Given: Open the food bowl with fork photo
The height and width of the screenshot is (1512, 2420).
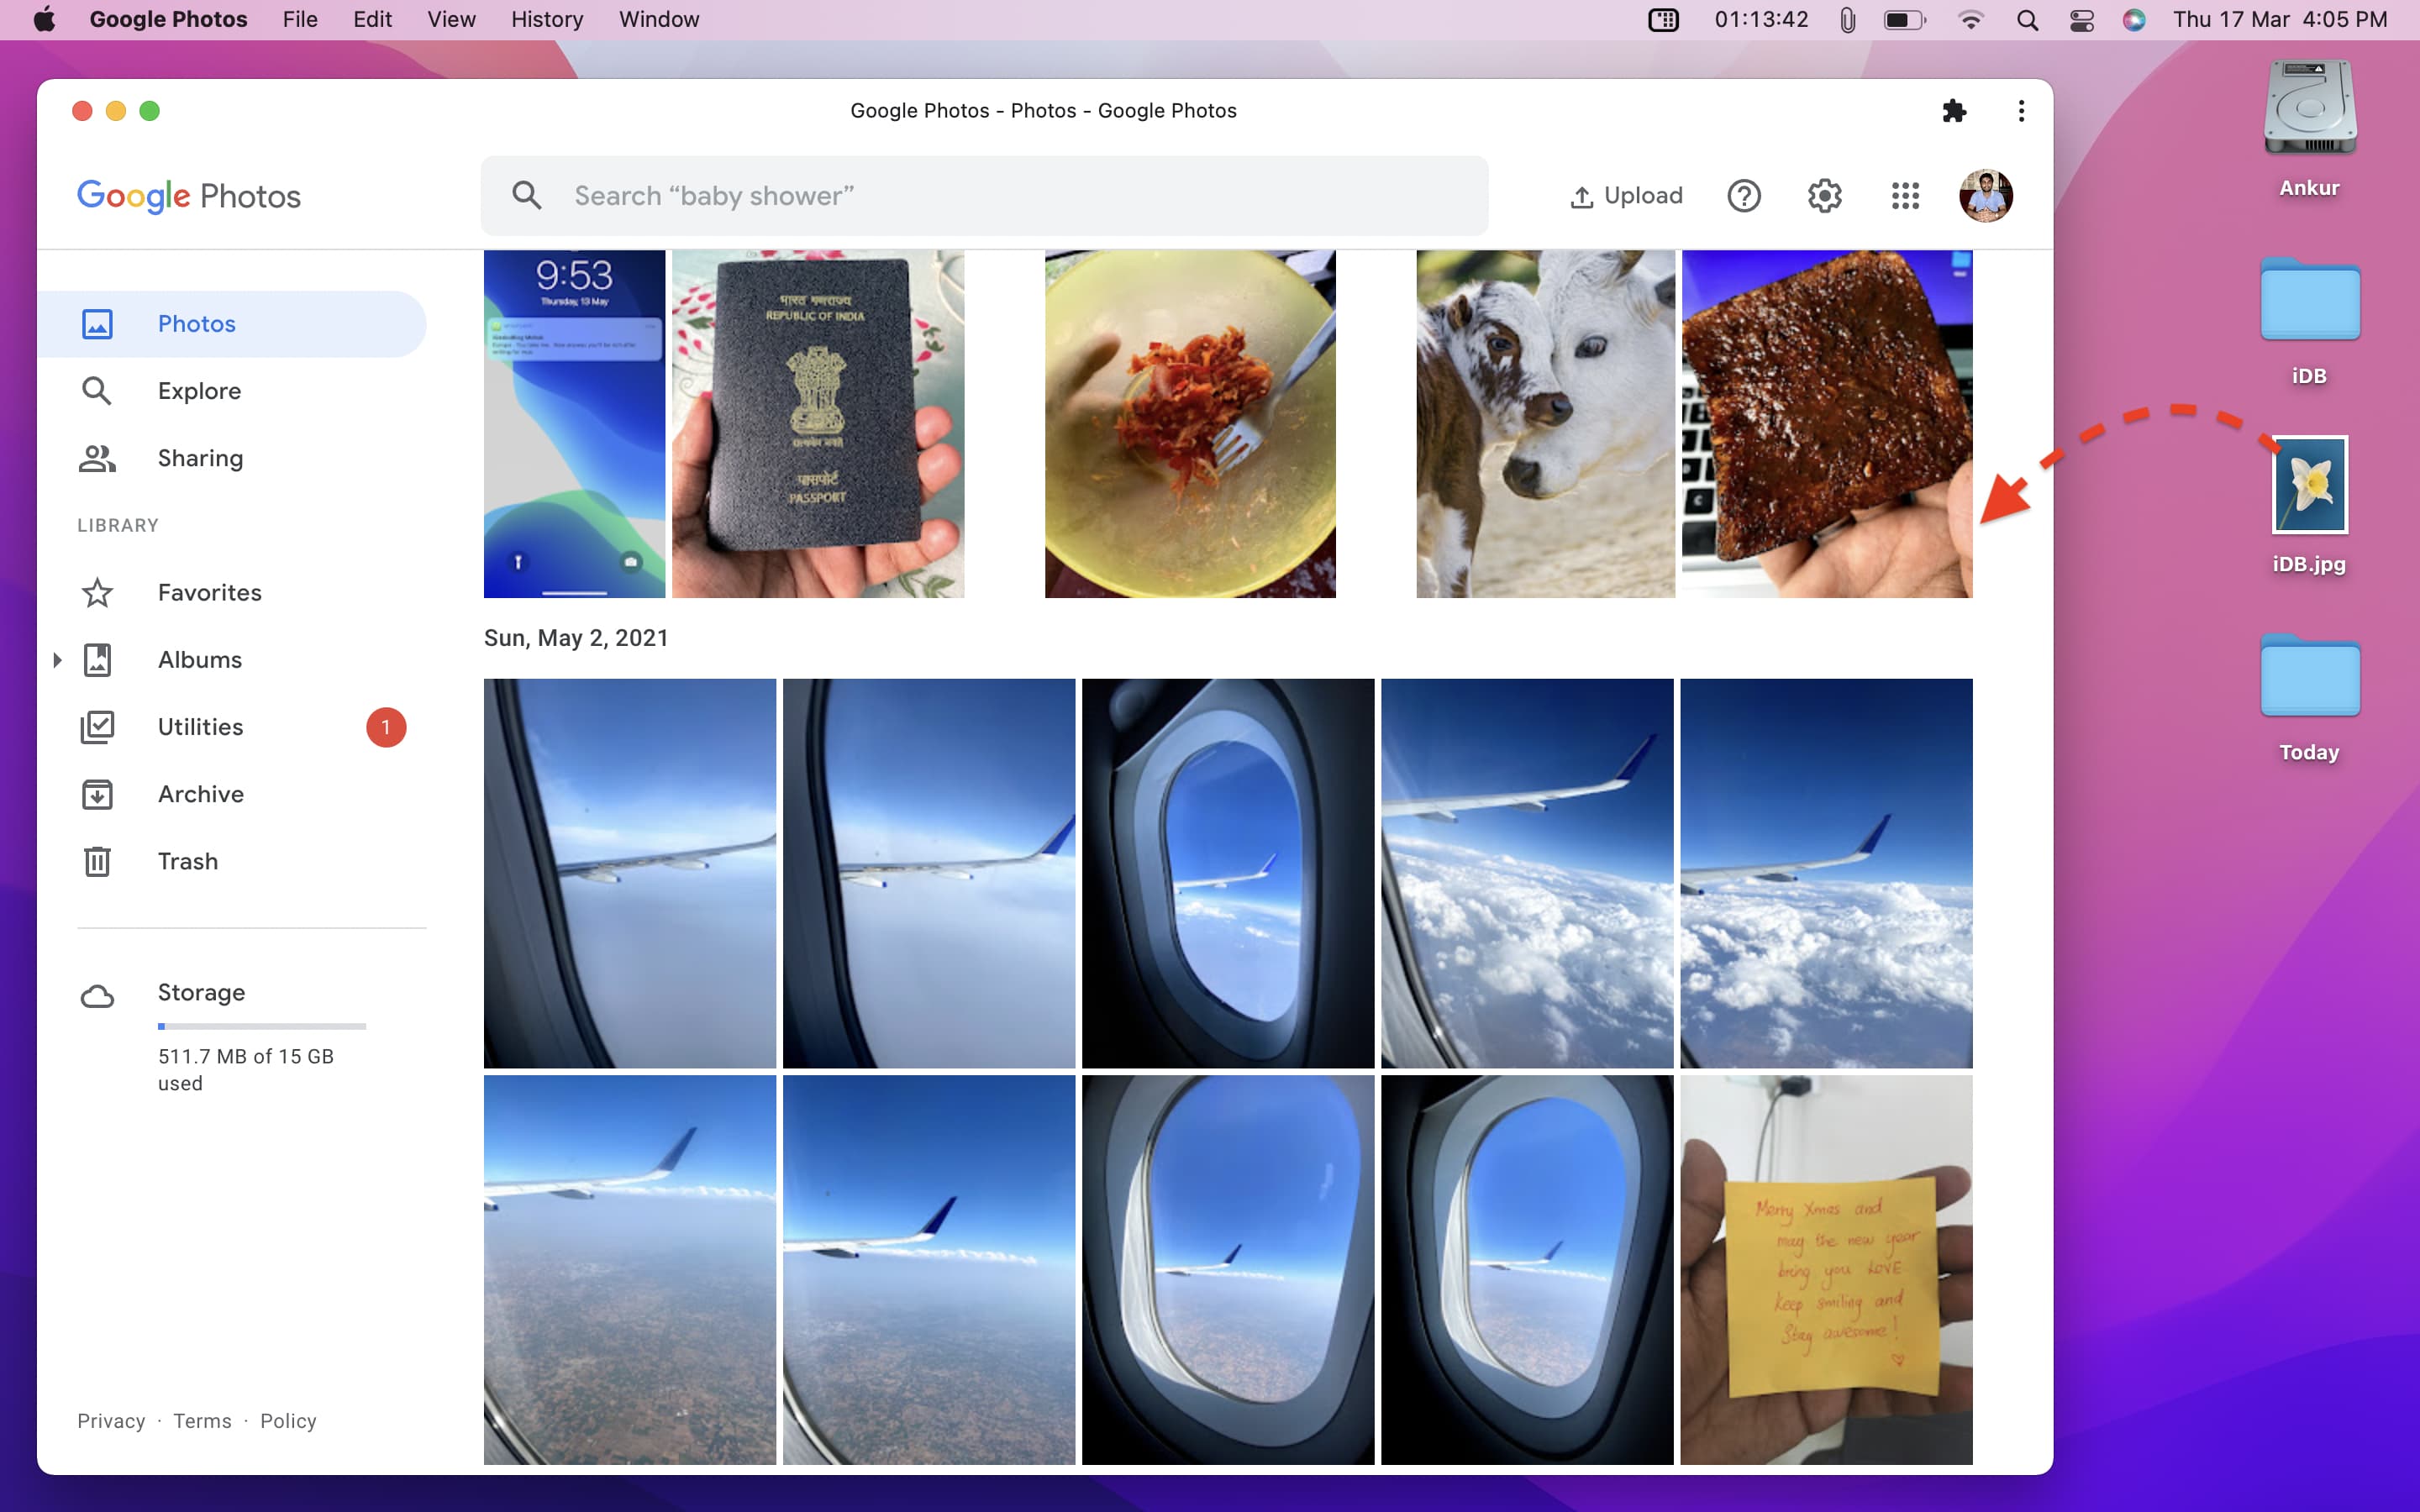Looking at the screenshot, I should (1190, 424).
